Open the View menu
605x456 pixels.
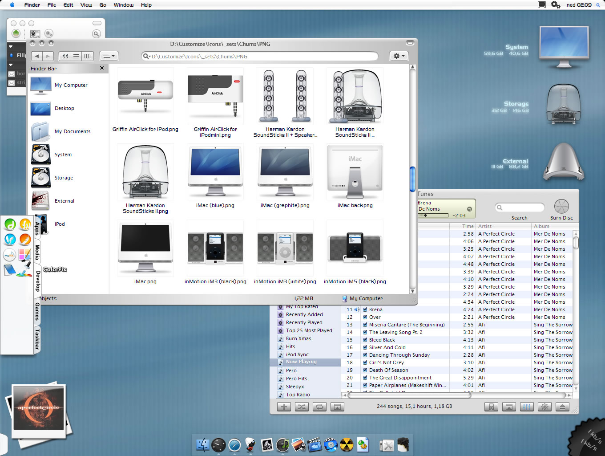coord(86,5)
